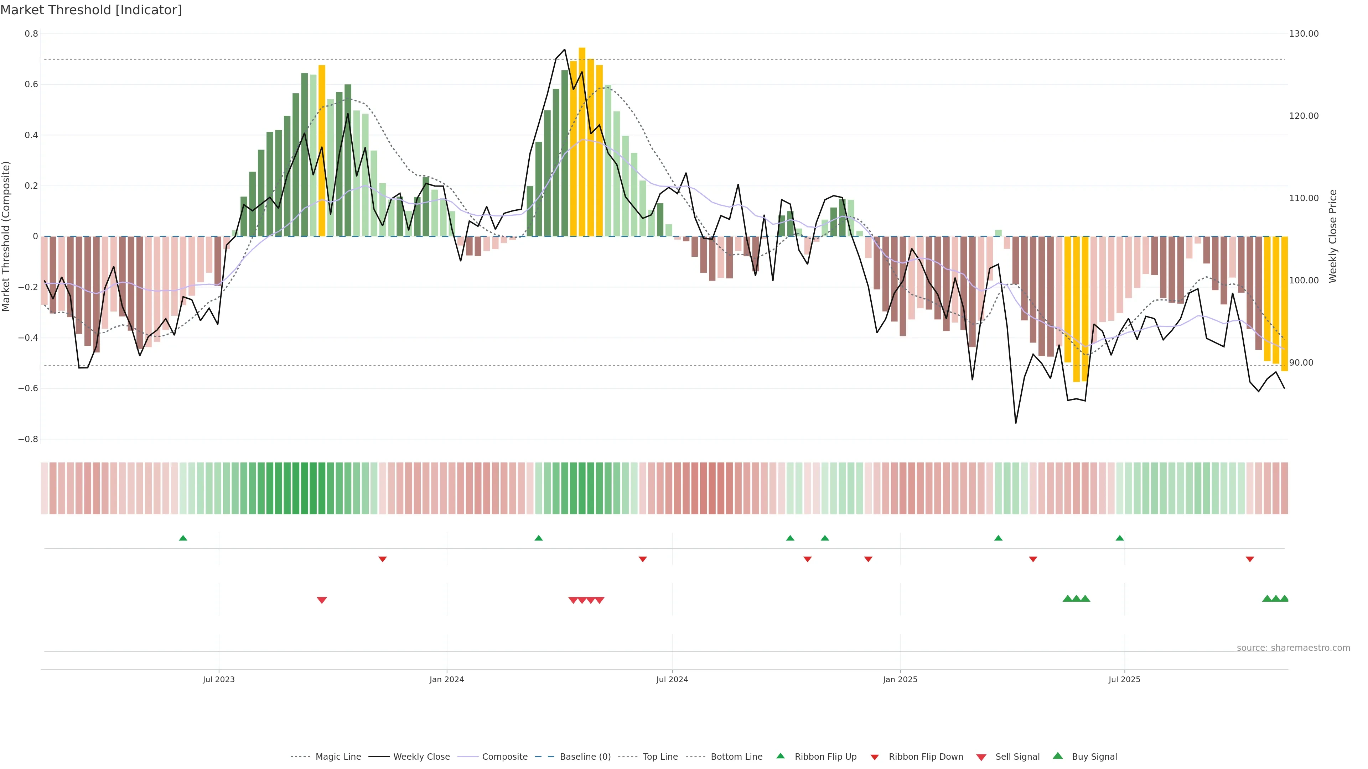Hide the Composite series via legend
The image size is (1368, 769).
coord(504,757)
